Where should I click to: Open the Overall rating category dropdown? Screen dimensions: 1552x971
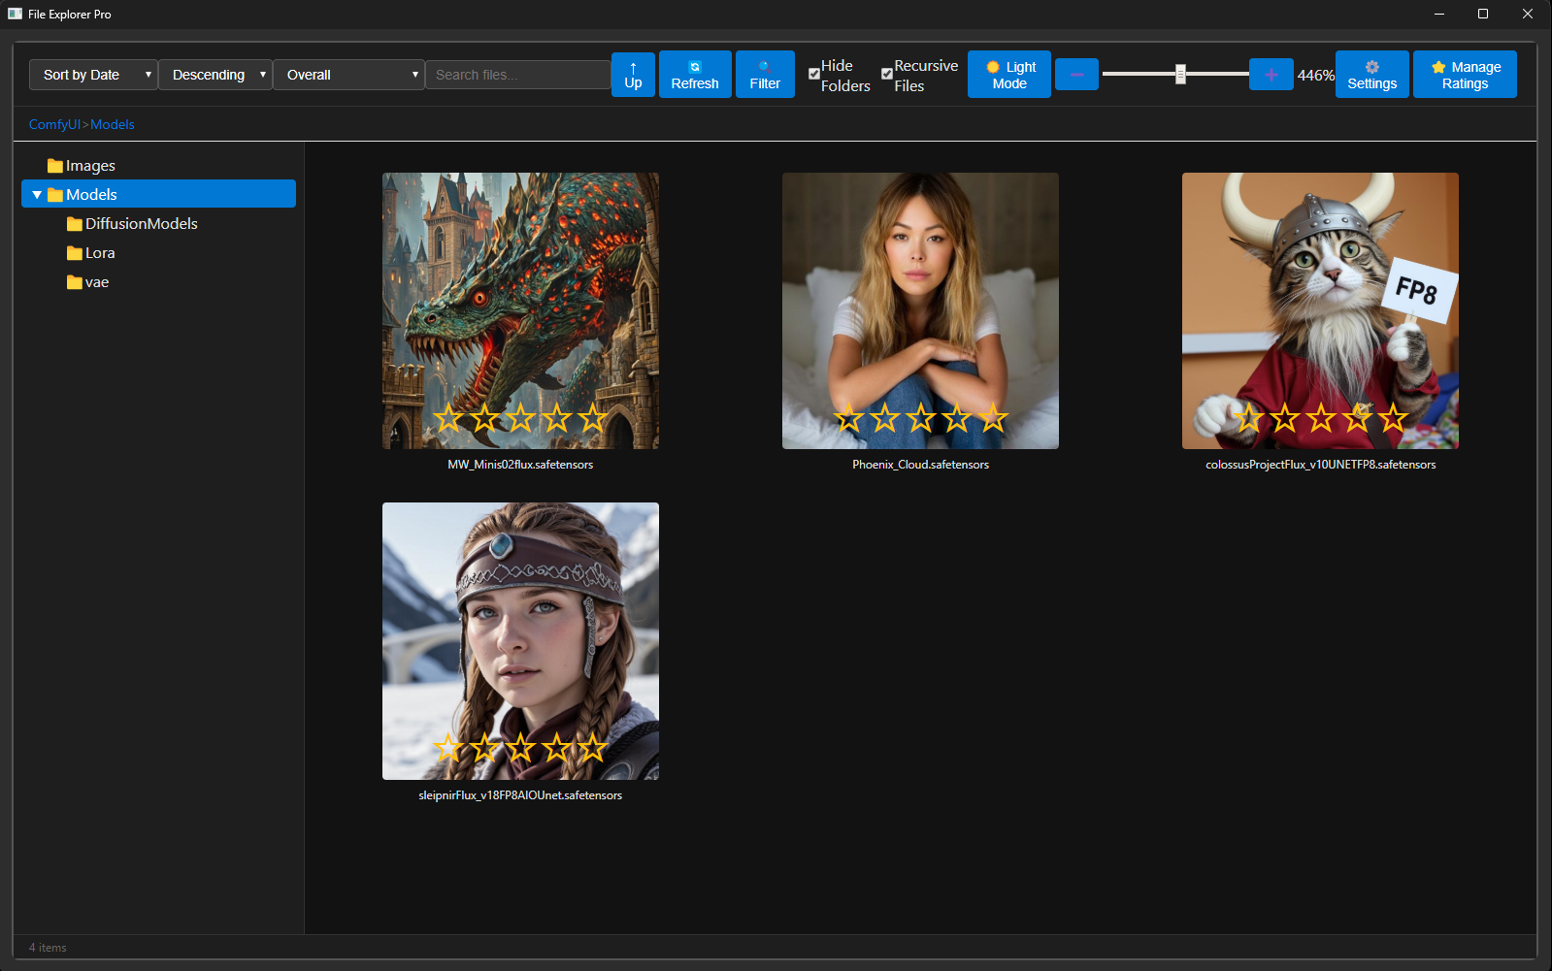pos(348,75)
